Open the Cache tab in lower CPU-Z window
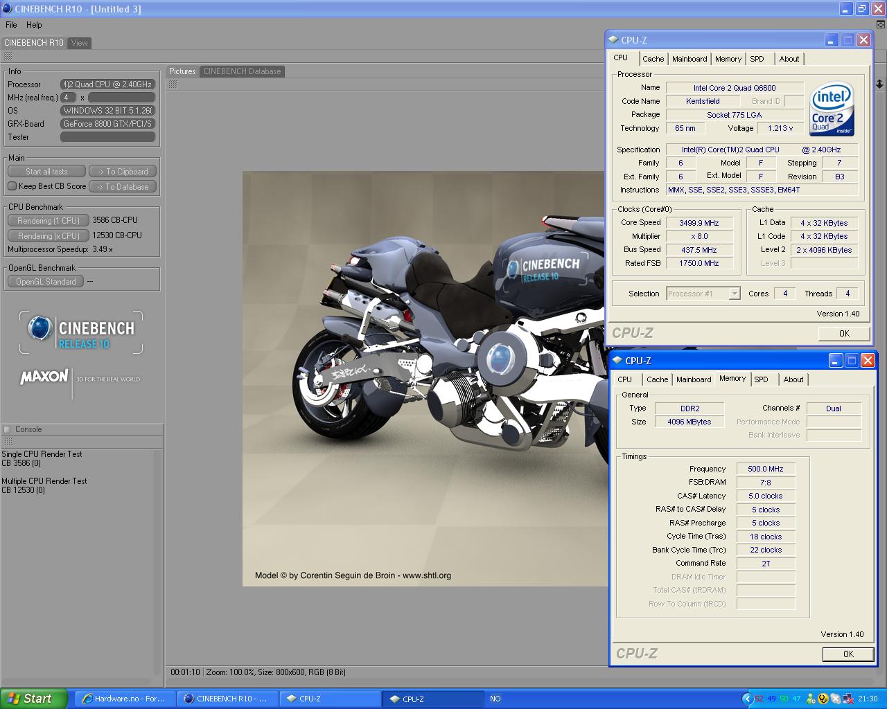Screen dimensions: 887x709 pyautogui.click(x=657, y=379)
